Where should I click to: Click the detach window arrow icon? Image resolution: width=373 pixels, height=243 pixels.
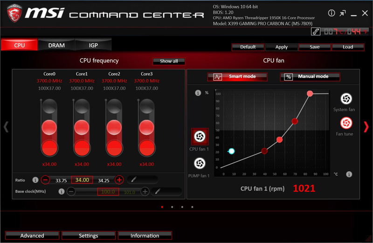coord(343,13)
